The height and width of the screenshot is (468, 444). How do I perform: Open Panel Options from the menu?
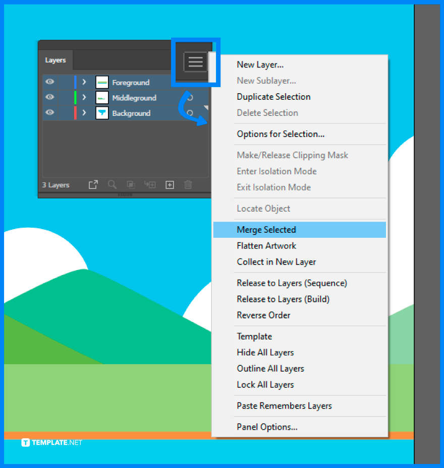coord(266,426)
